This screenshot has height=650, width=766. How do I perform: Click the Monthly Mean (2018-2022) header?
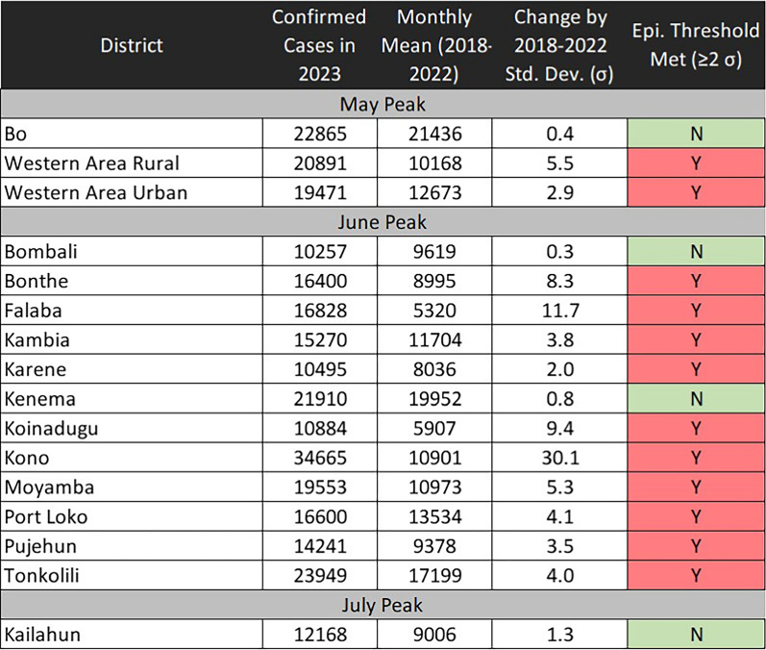pos(434,45)
